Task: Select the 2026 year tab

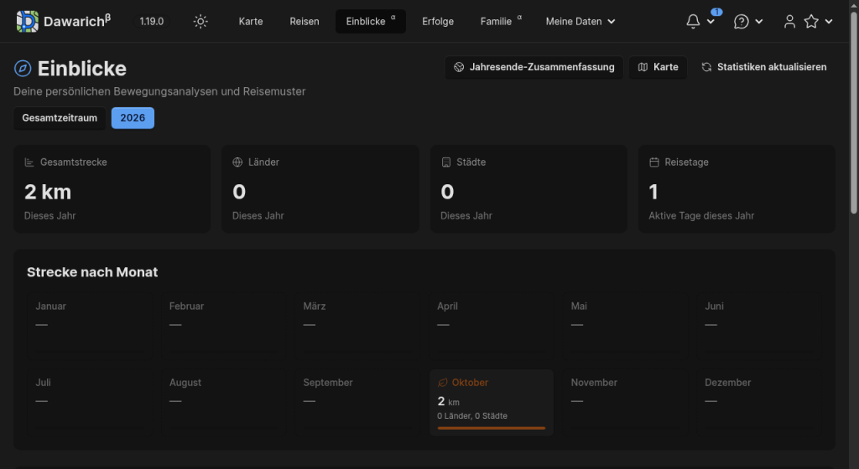Action: click(x=133, y=118)
